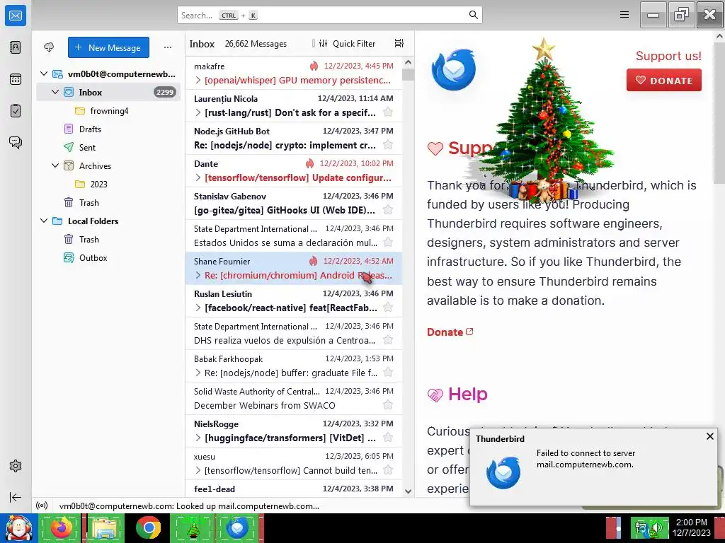This screenshot has width=725, height=543.
Task: Open the account Trash folder under Archives
Action: (x=89, y=203)
